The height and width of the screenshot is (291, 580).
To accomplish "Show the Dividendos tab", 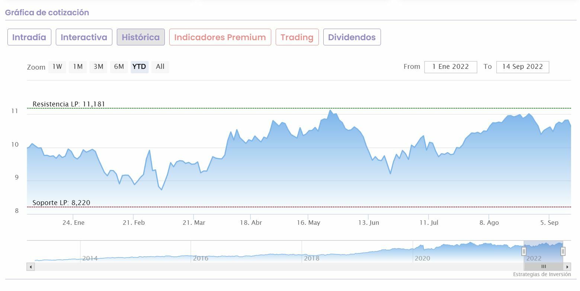I will tap(352, 37).
